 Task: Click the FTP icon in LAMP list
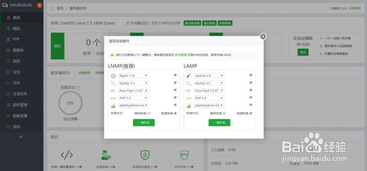[189, 91]
